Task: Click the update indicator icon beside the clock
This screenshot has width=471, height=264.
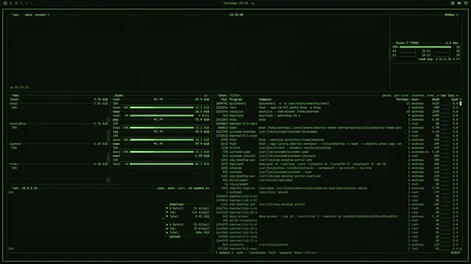Action: (252, 3)
